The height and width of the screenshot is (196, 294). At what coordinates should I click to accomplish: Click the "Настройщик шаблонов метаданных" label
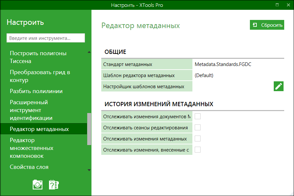tap(147, 87)
